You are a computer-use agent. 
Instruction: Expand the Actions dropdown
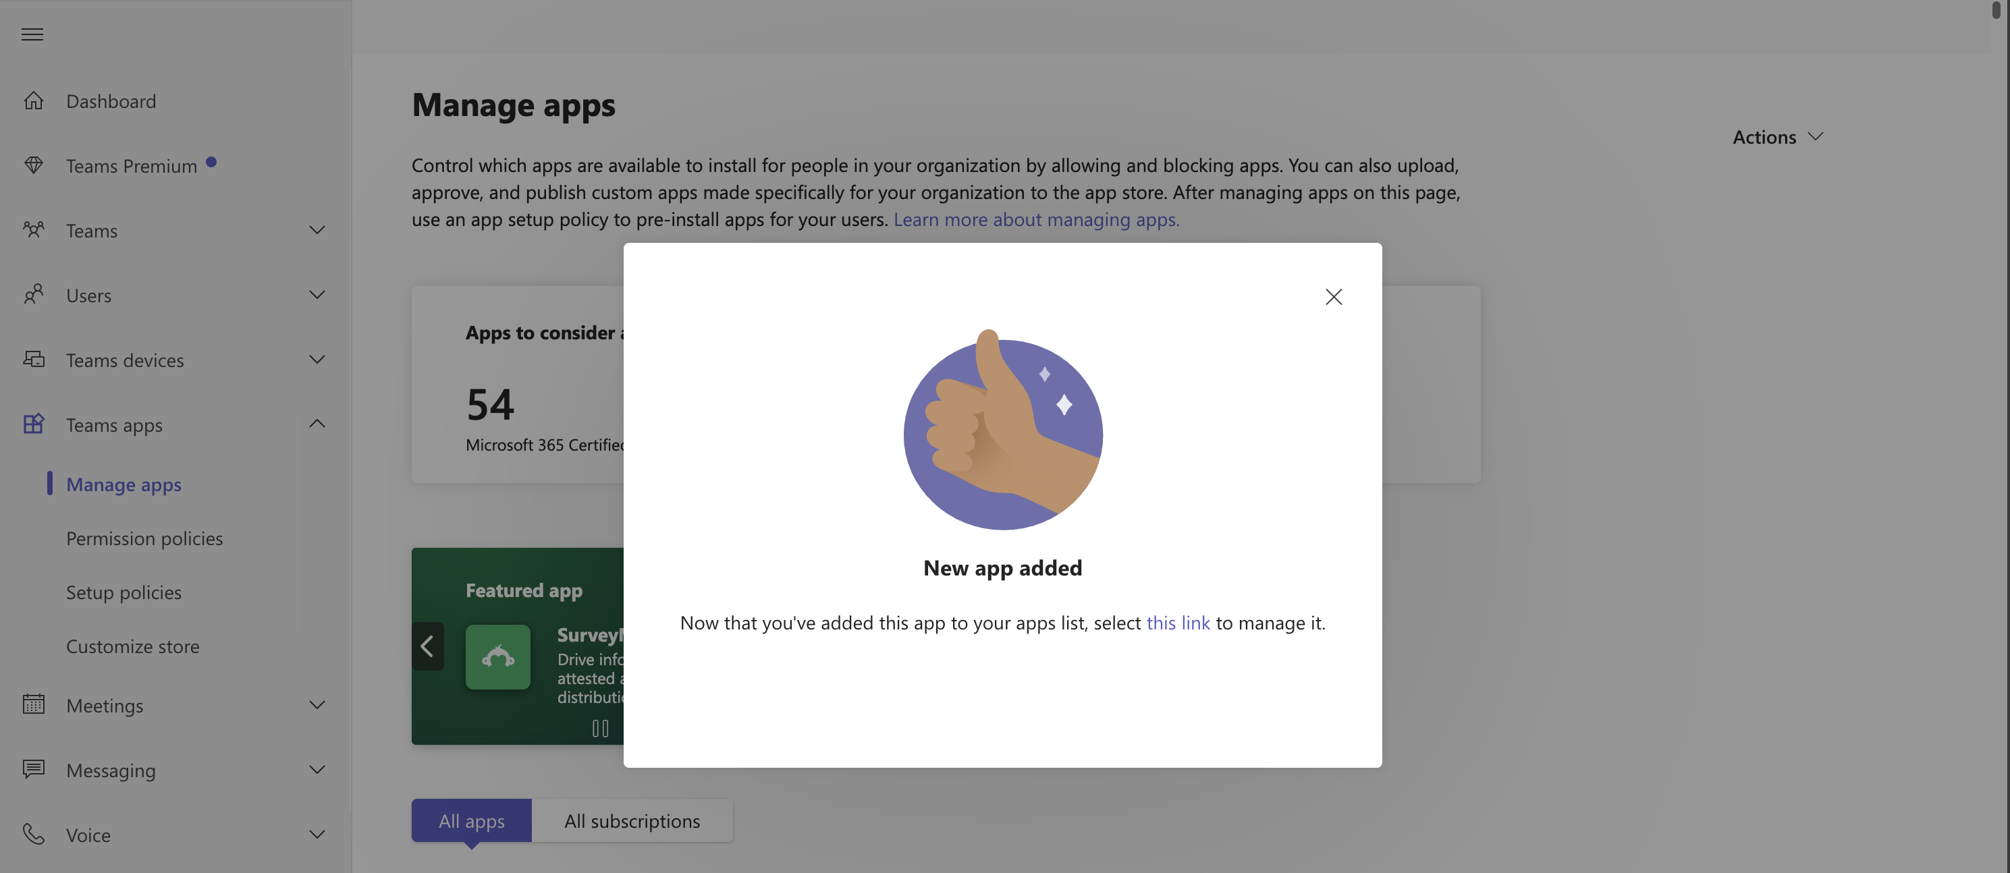click(x=1777, y=136)
